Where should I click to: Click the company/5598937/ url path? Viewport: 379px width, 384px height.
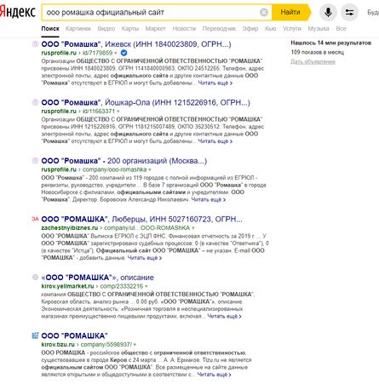106,345
